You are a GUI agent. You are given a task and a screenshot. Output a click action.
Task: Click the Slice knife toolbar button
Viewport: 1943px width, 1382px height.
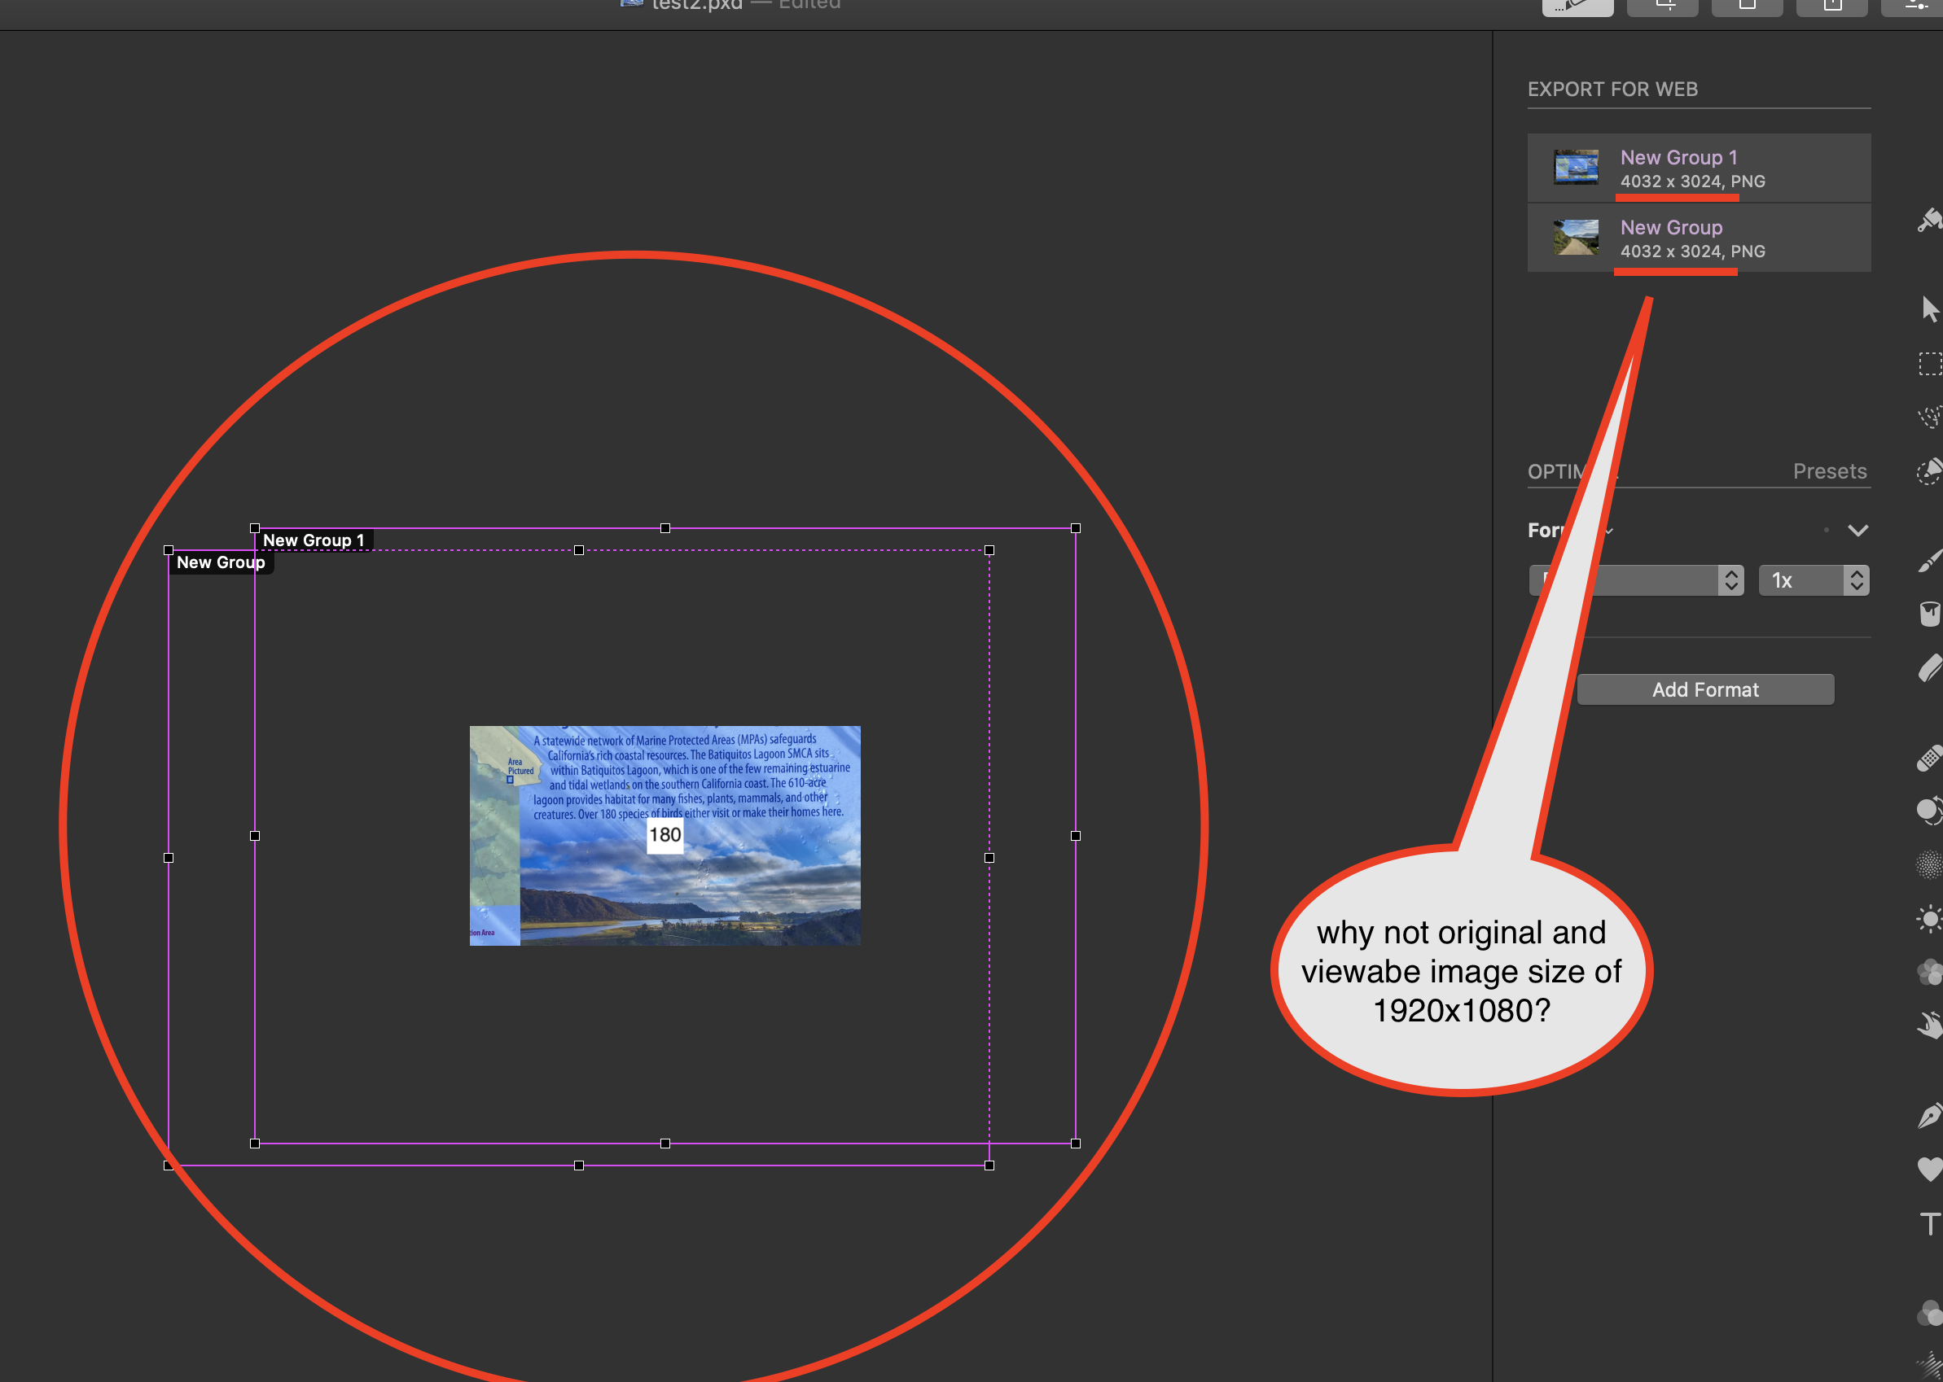[x=1577, y=7]
